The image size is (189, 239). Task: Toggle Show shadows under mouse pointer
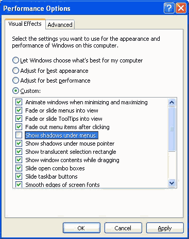pos(19,144)
